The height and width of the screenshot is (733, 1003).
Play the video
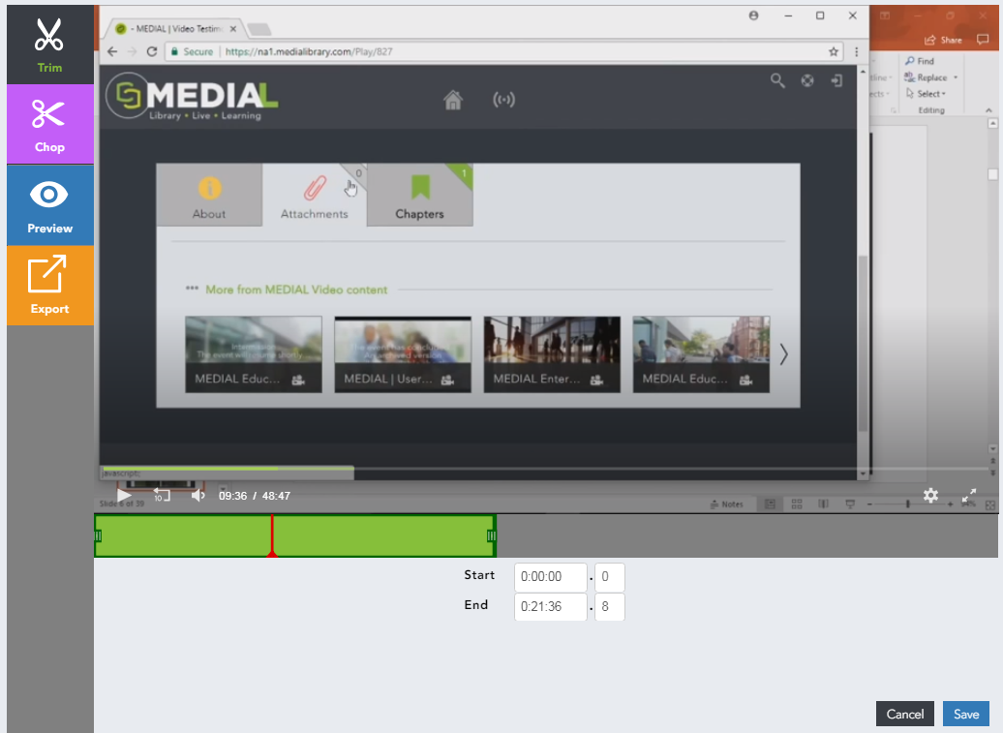click(124, 495)
